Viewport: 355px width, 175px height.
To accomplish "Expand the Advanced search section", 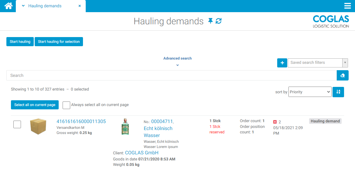I will (x=177, y=60).
